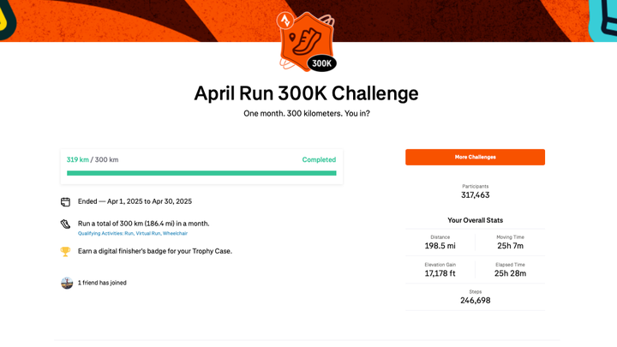
Task: Click the small Strava logo on the badge
Action: tap(285, 20)
